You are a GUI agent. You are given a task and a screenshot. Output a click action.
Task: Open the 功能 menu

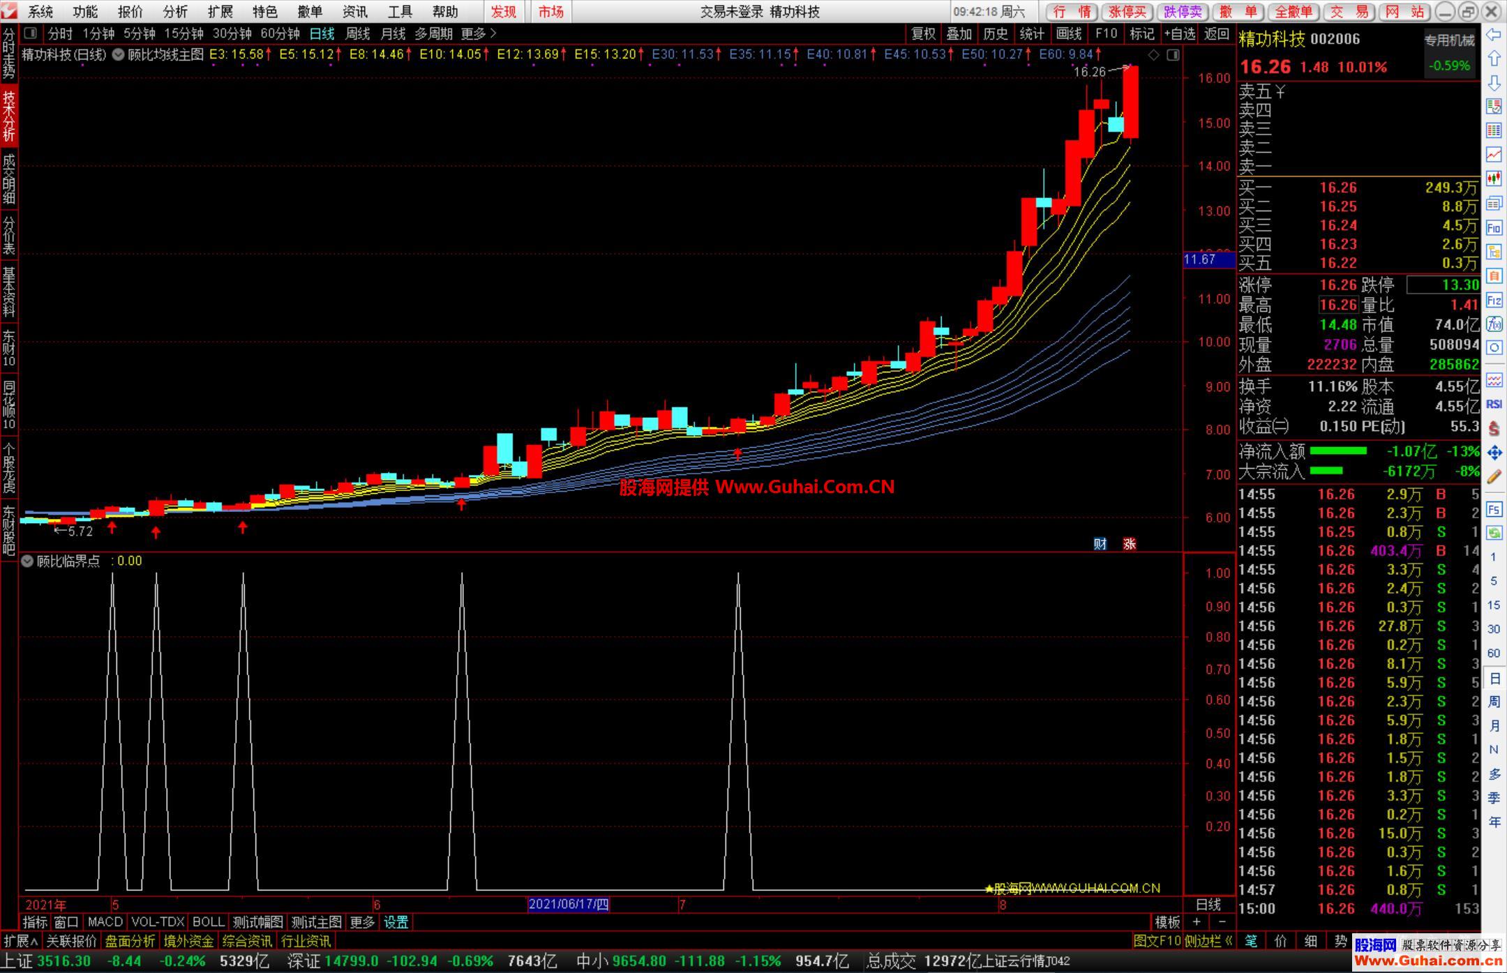(x=85, y=11)
